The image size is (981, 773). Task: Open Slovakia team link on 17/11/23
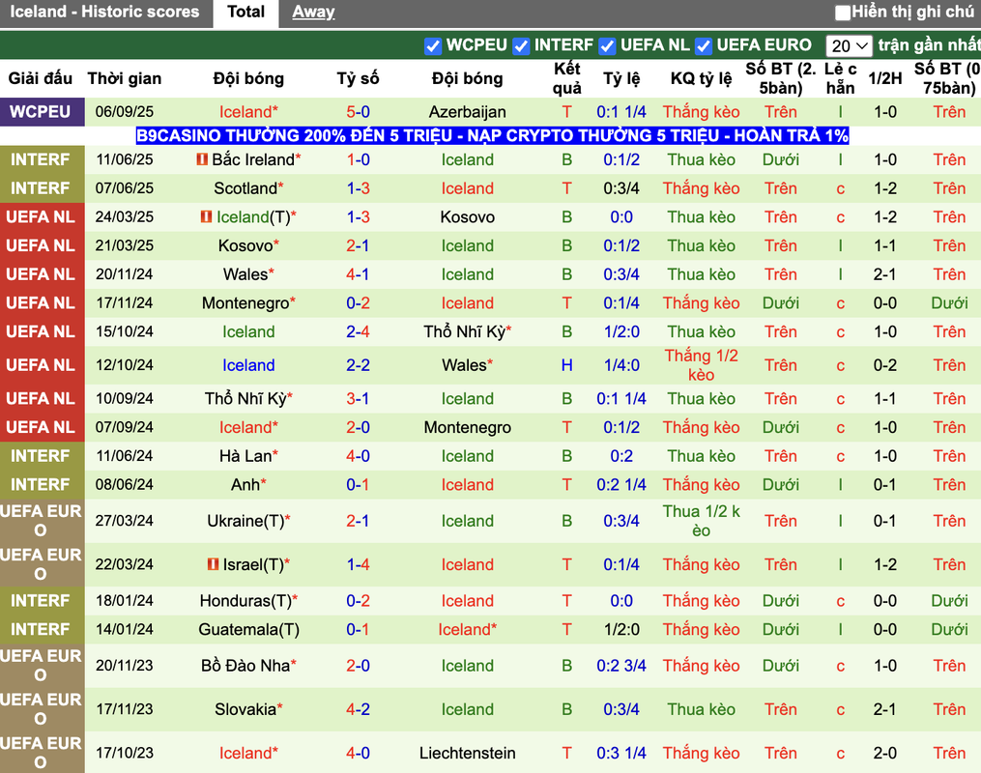pyautogui.click(x=245, y=710)
